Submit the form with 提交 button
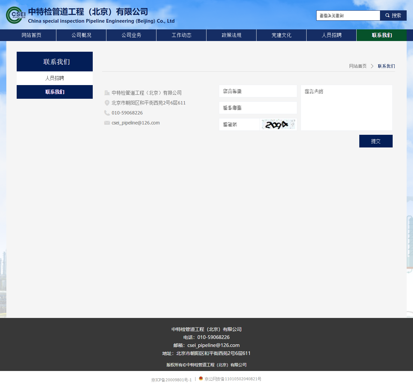The image size is (413, 386). [x=376, y=141]
